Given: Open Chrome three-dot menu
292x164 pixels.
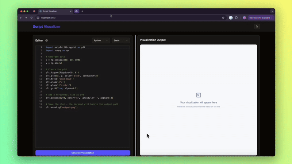Looking at the screenshot, I should pos(272,17).
